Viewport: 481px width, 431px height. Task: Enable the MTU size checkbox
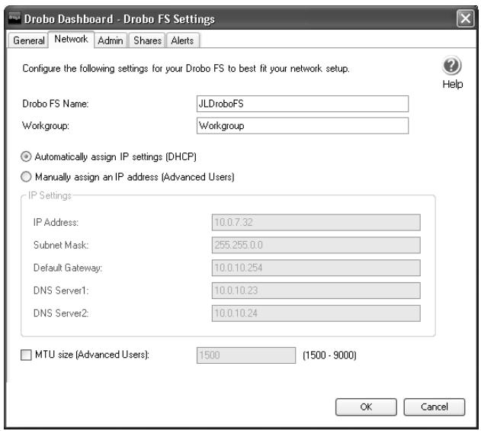pos(26,355)
